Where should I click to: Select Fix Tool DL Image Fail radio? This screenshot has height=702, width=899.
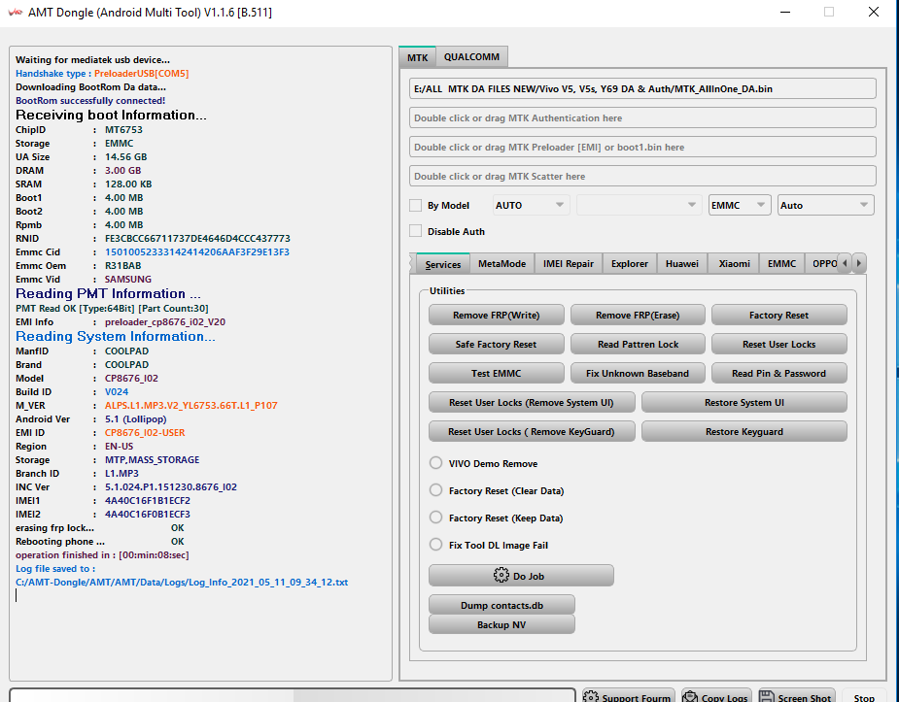(435, 545)
